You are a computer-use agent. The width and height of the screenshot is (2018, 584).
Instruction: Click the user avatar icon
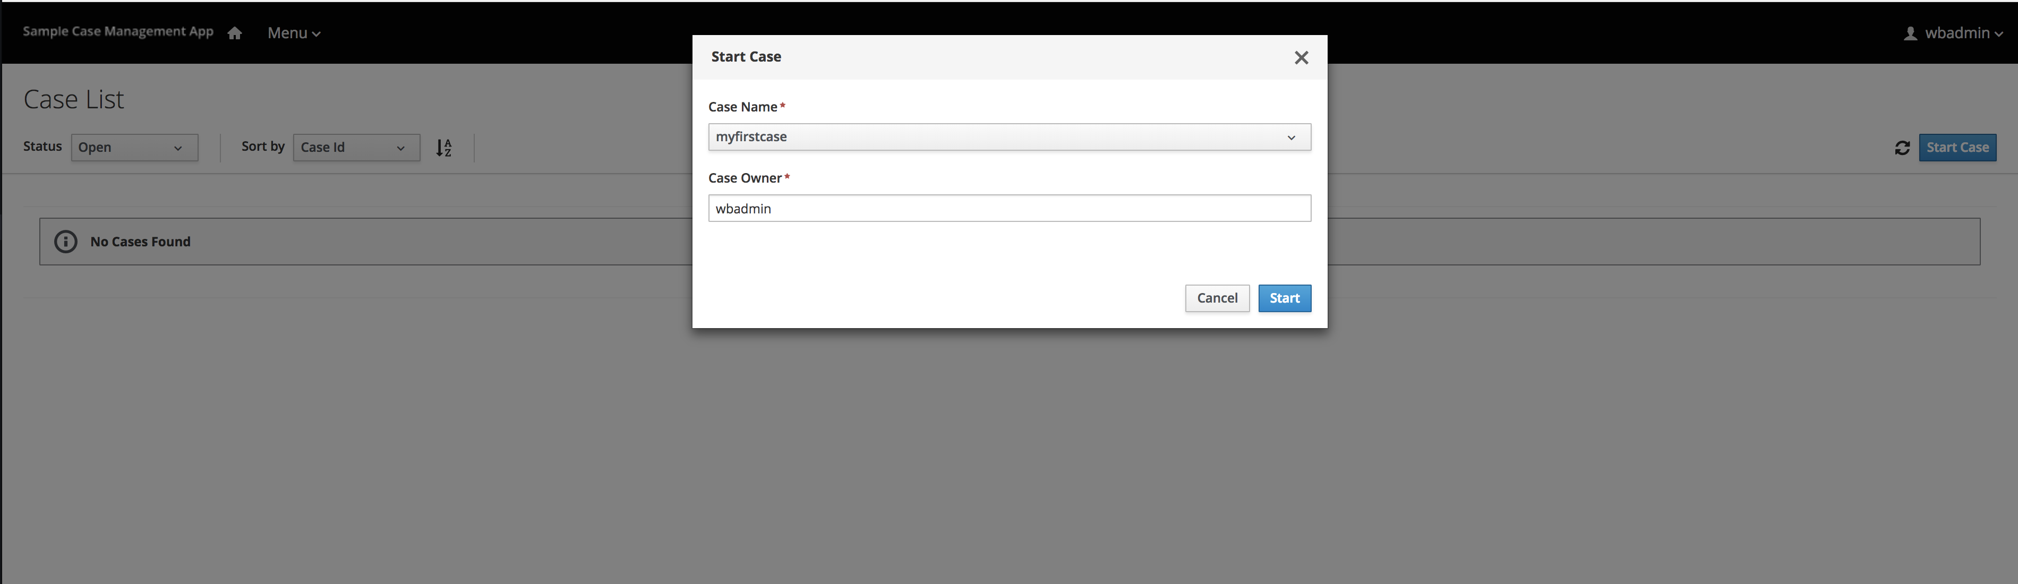[x=1911, y=33]
